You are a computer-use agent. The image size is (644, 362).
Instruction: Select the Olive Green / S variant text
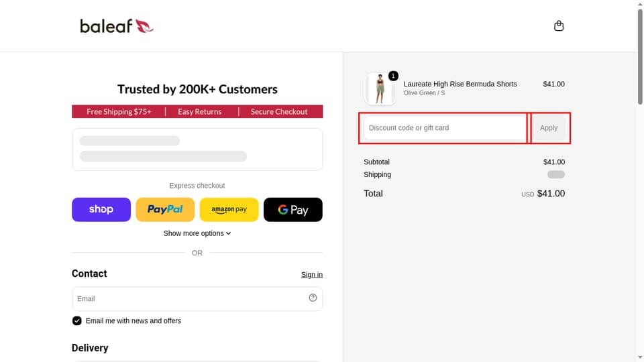click(x=424, y=93)
